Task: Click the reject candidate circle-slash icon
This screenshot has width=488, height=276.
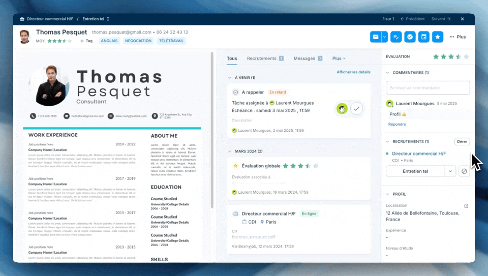Action: pyautogui.click(x=464, y=171)
